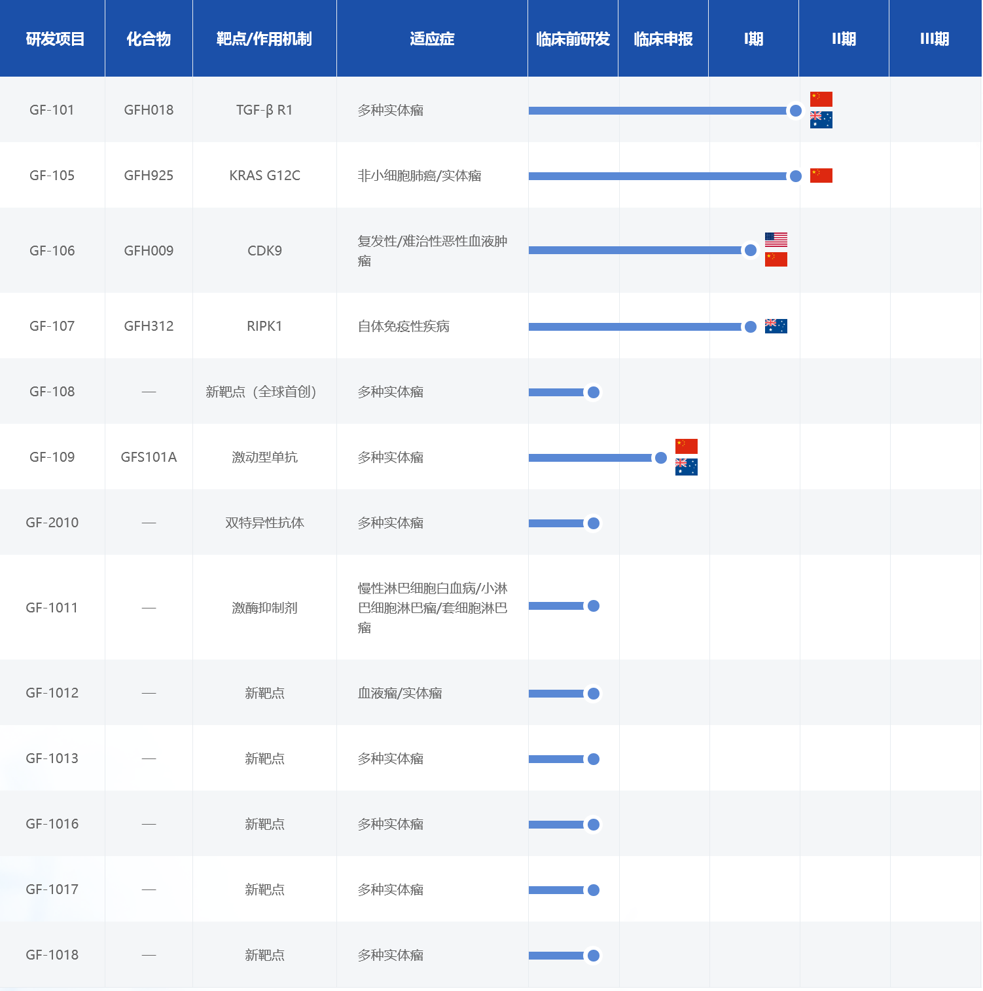Image resolution: width=983 pixels, height=991 pixels.
Task: Select the GF-1018 project cell
Action: (x=52, y=955)
